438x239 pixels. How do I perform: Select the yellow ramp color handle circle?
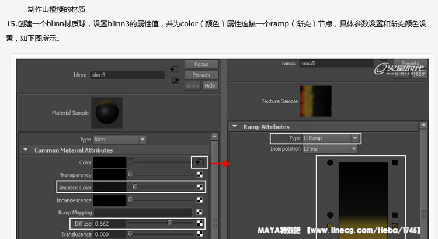click(x=331, y=226)
